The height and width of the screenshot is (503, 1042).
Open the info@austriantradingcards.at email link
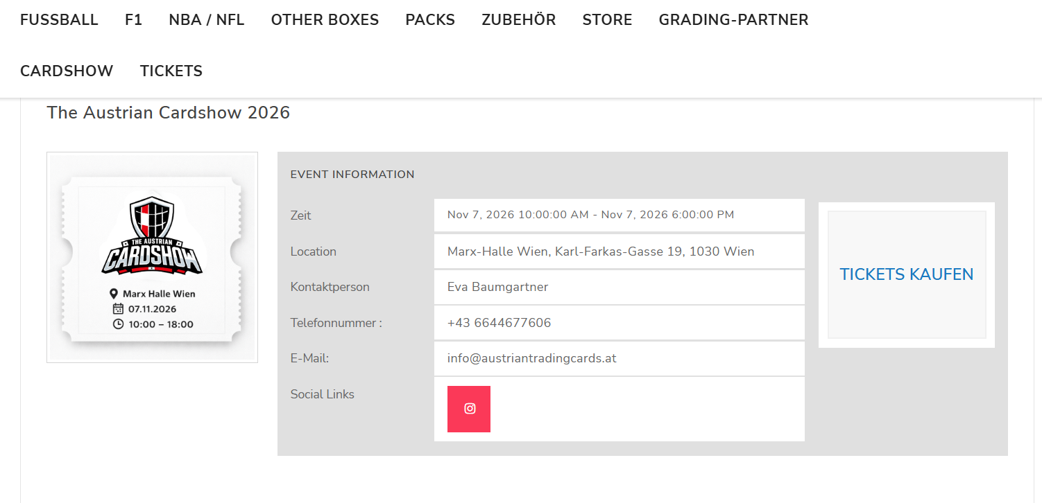(531, 358)
